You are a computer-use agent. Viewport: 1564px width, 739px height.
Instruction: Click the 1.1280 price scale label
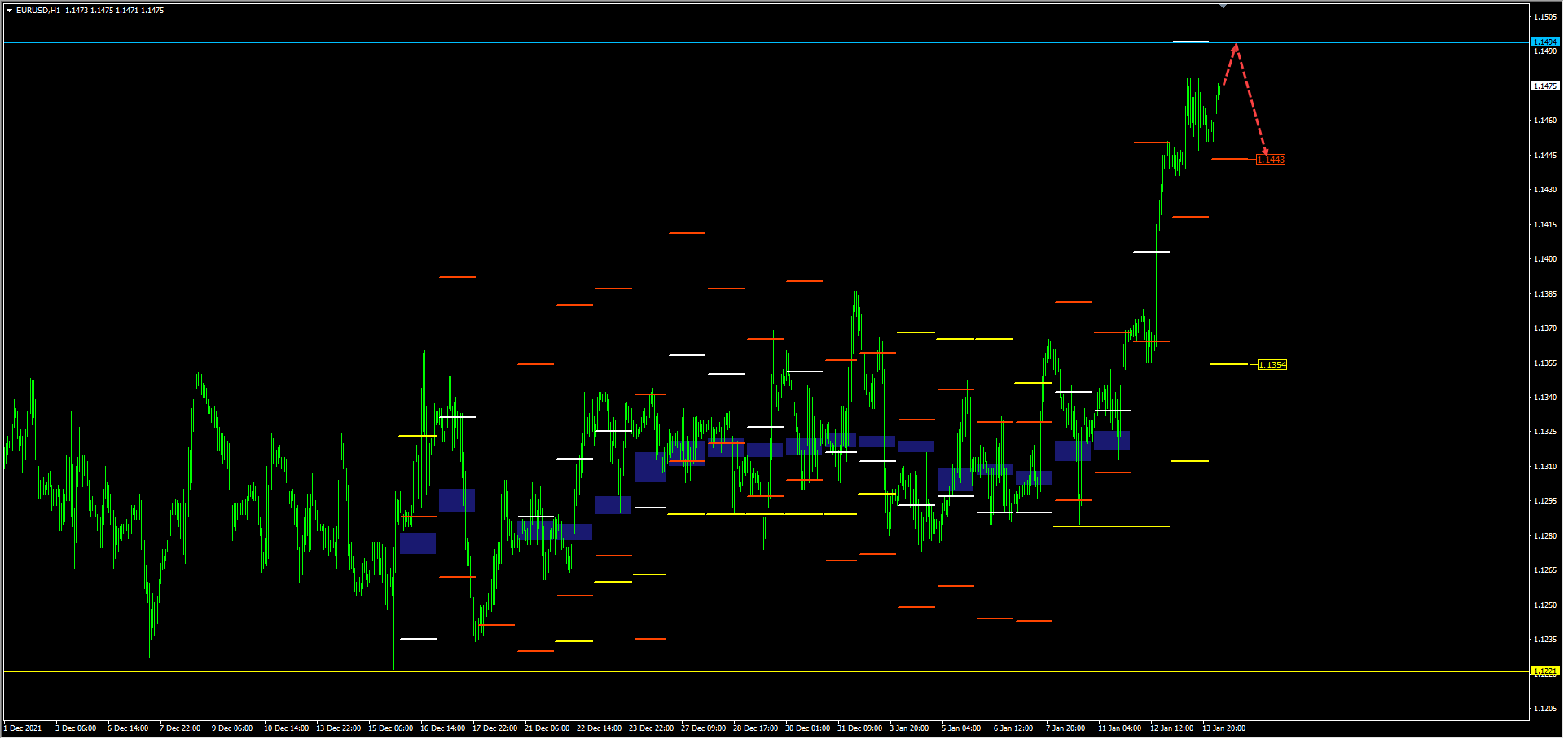tap(1545, 536)
